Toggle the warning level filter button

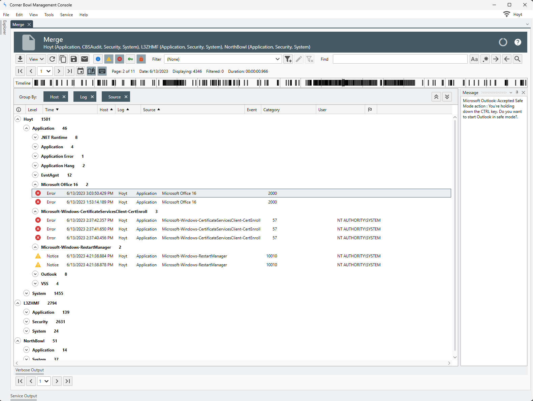pos(109,59)
